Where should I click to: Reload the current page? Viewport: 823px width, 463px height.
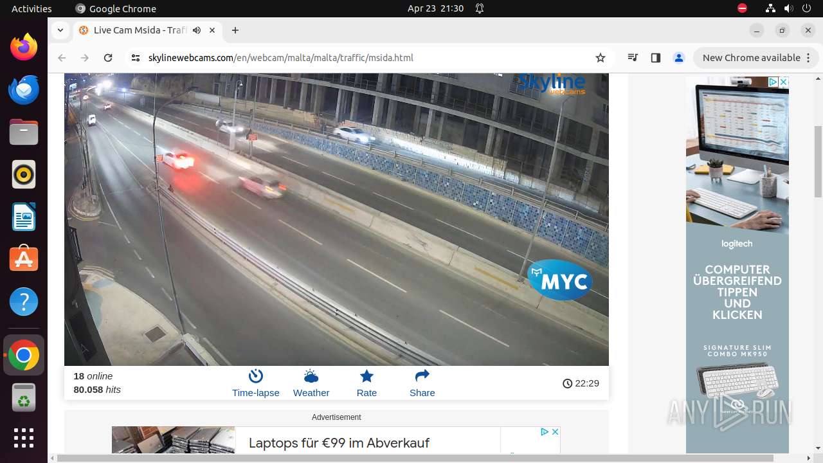point(108,58)
